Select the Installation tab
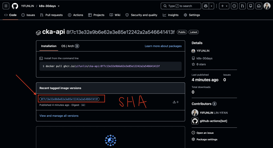 point(49,46)
